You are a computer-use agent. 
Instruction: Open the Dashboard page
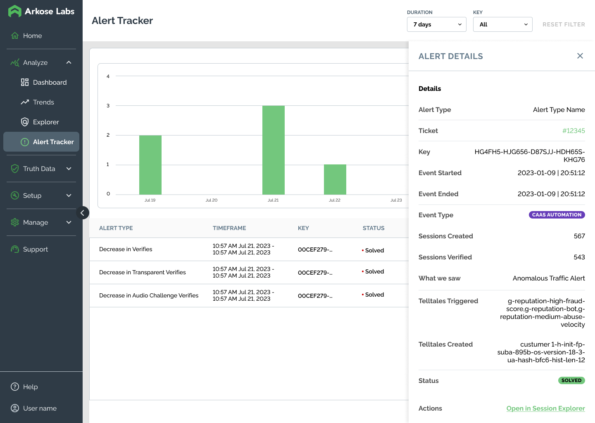tap(50, 83)
